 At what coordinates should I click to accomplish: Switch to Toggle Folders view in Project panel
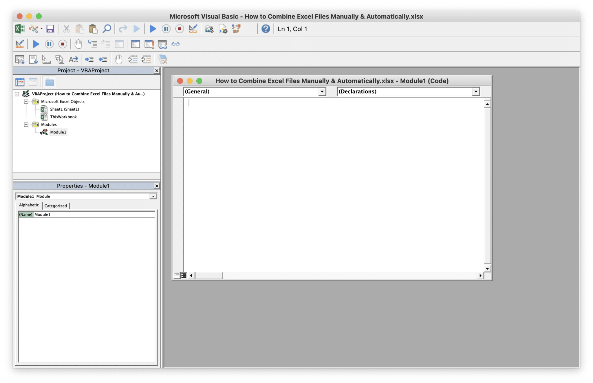click(50, 82)
